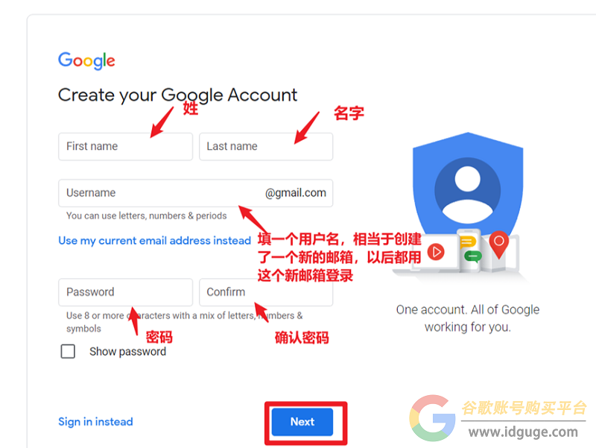Click the green chat bubble icon
Viewport: 596px width, 448px height.
473,256
